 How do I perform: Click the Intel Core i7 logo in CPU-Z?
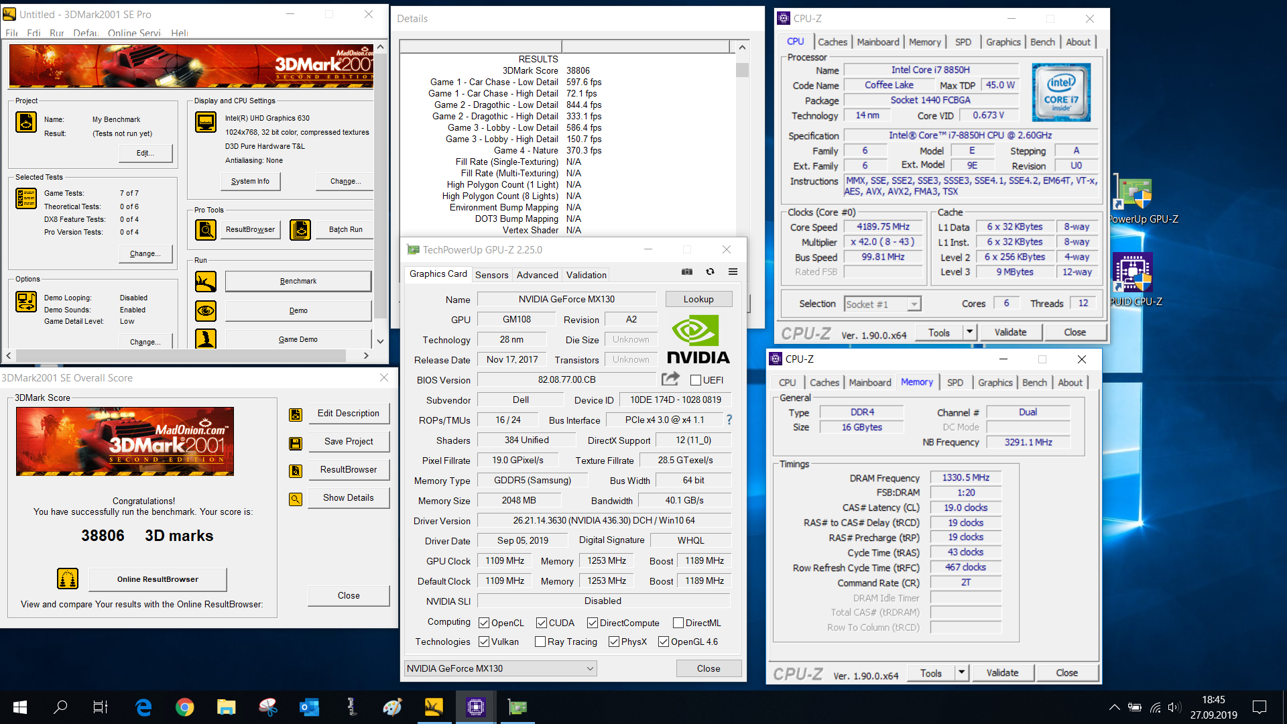click(1061, 93)
